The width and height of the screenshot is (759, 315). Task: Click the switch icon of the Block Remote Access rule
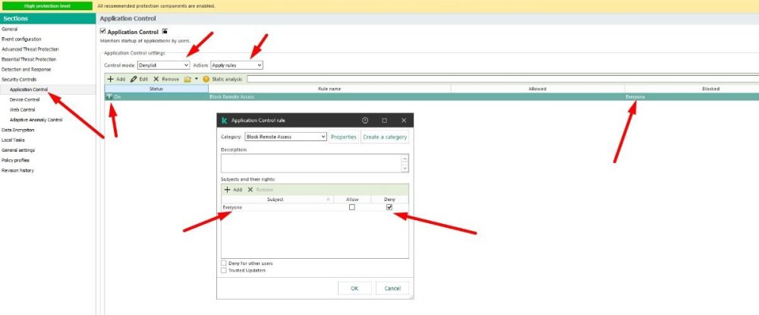pyautogui.click(x=109, y=96)
